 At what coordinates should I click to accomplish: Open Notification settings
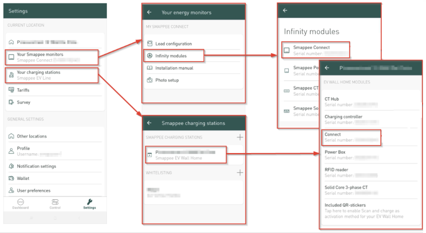click(x=55, y=166)
